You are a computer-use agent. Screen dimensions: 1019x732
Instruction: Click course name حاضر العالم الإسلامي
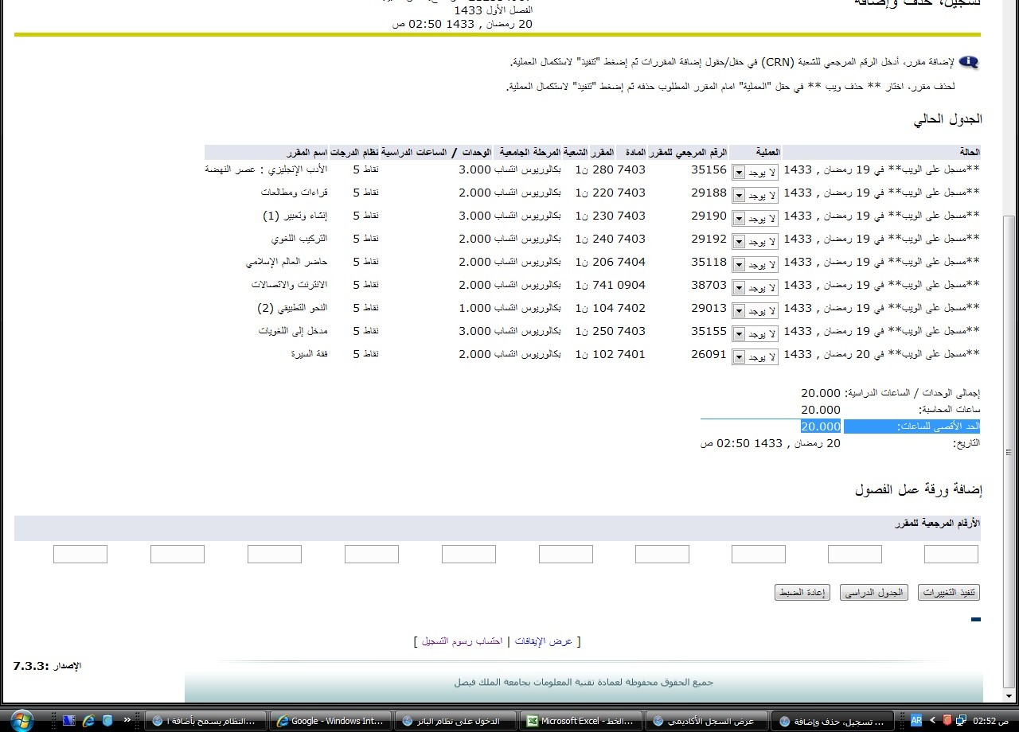click(x=287, y=262)
